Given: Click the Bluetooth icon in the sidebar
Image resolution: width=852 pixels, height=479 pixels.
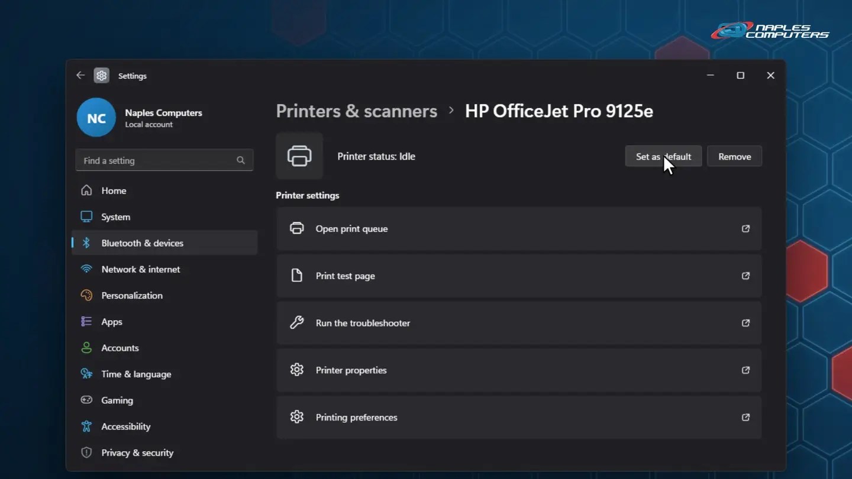Looking at the screenshot, I should pos(86,243).
